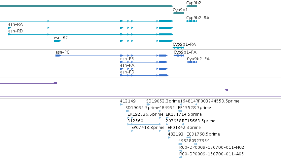Click the esn-RD transcript label

16,31
